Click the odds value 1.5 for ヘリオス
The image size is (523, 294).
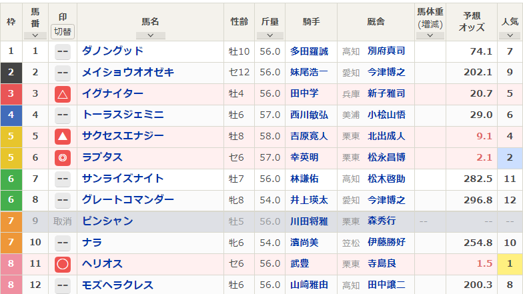pyautogui.click(x=484, y=264)
